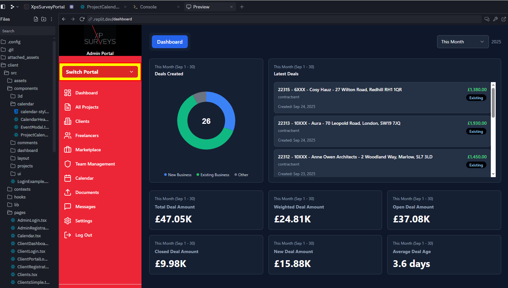This screenshot has width=508, height=288.
Task: Click the Latest Deals scrollbar down arrow
Action: click(493, 174)
